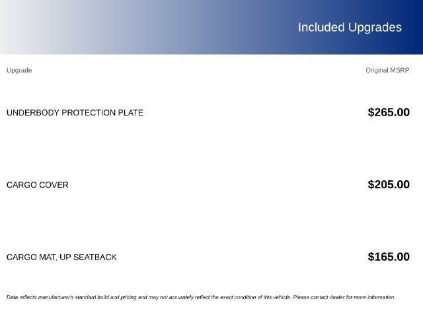Click the $205.00 price value

pos(389,184)
